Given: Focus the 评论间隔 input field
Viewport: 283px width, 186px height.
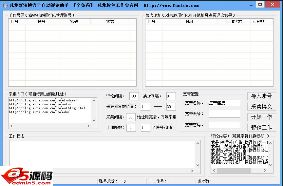Looking at the screenshot, I should pyautogui.click(x=134, y=96).
